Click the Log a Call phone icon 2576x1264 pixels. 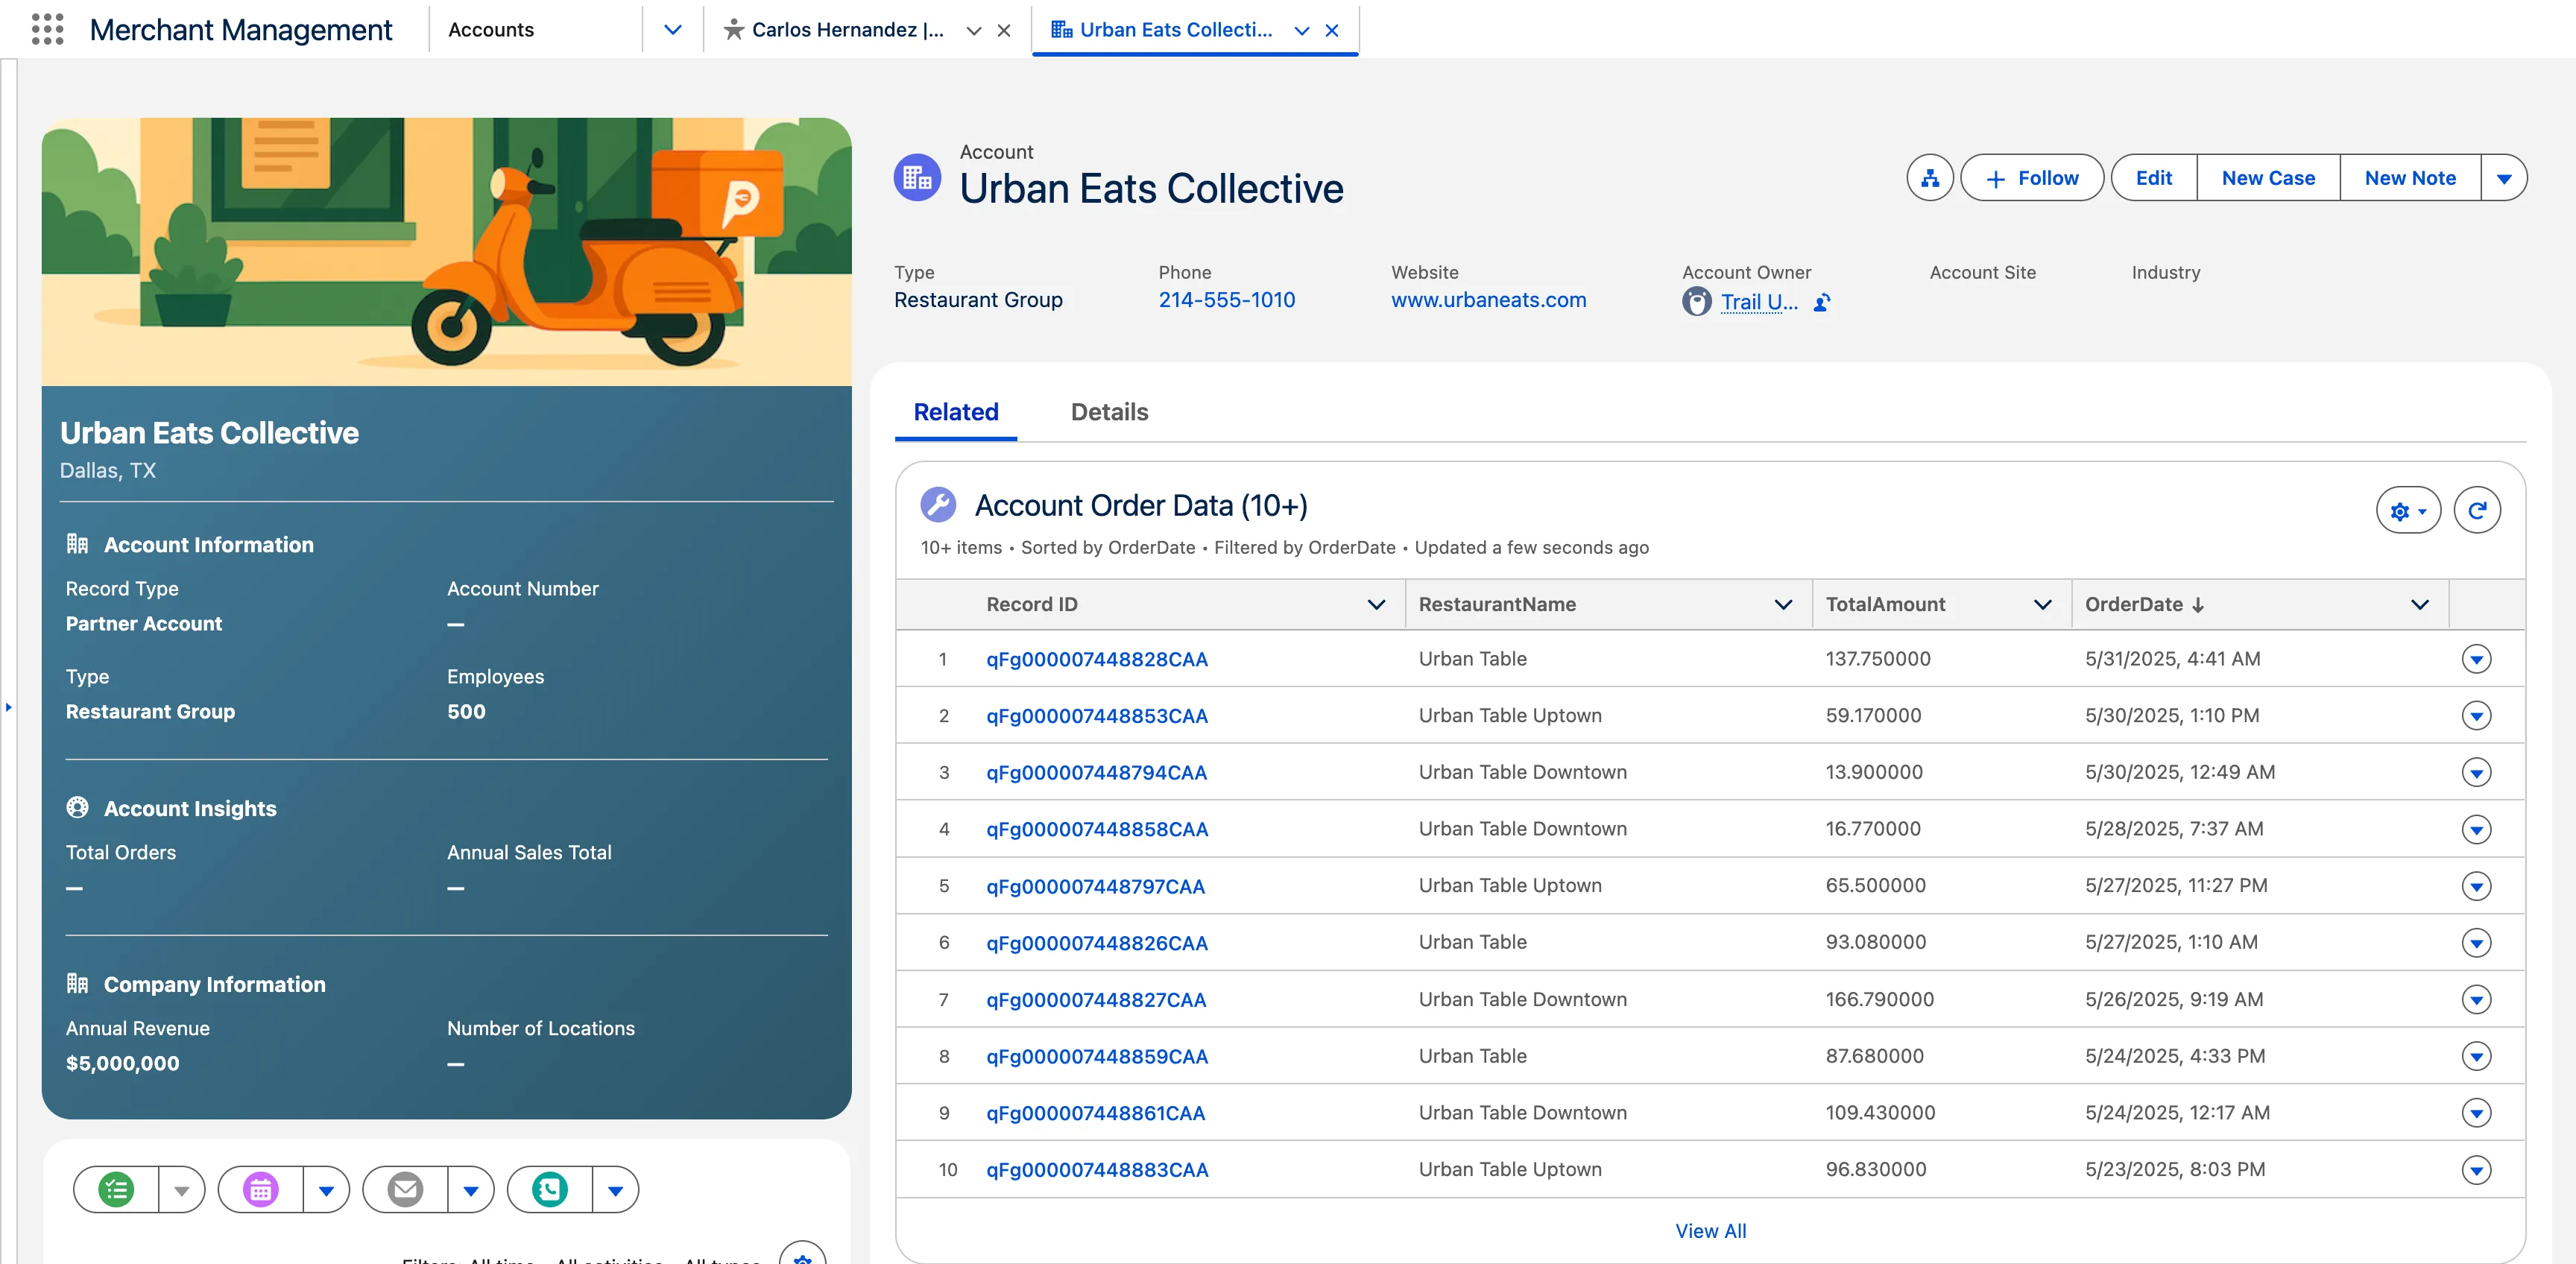[550, 1190]
